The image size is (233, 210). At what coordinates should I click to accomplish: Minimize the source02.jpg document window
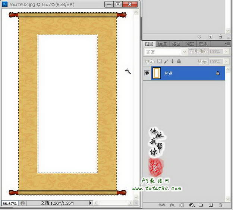tap(109, 4)
